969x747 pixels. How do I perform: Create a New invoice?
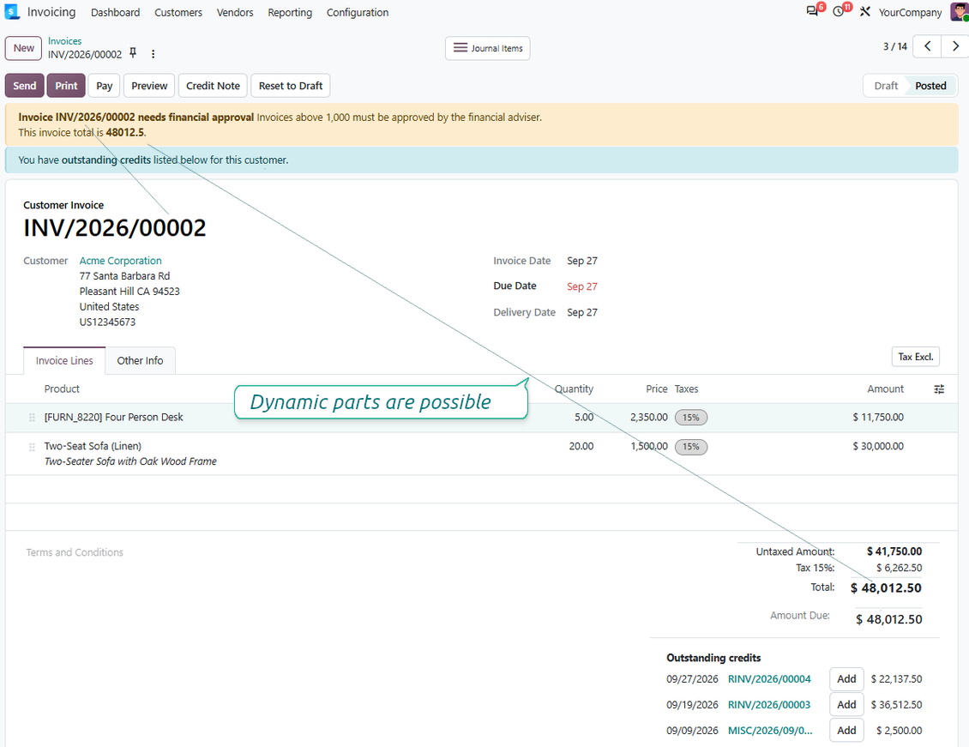click(x=23, y=48)
